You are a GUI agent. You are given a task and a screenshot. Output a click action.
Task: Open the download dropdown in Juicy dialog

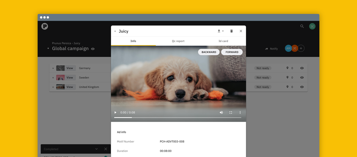point(220,31)
